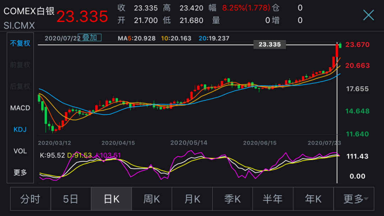Click the 高 23.420 high price

pyautogui.click(x=183, y=8)
